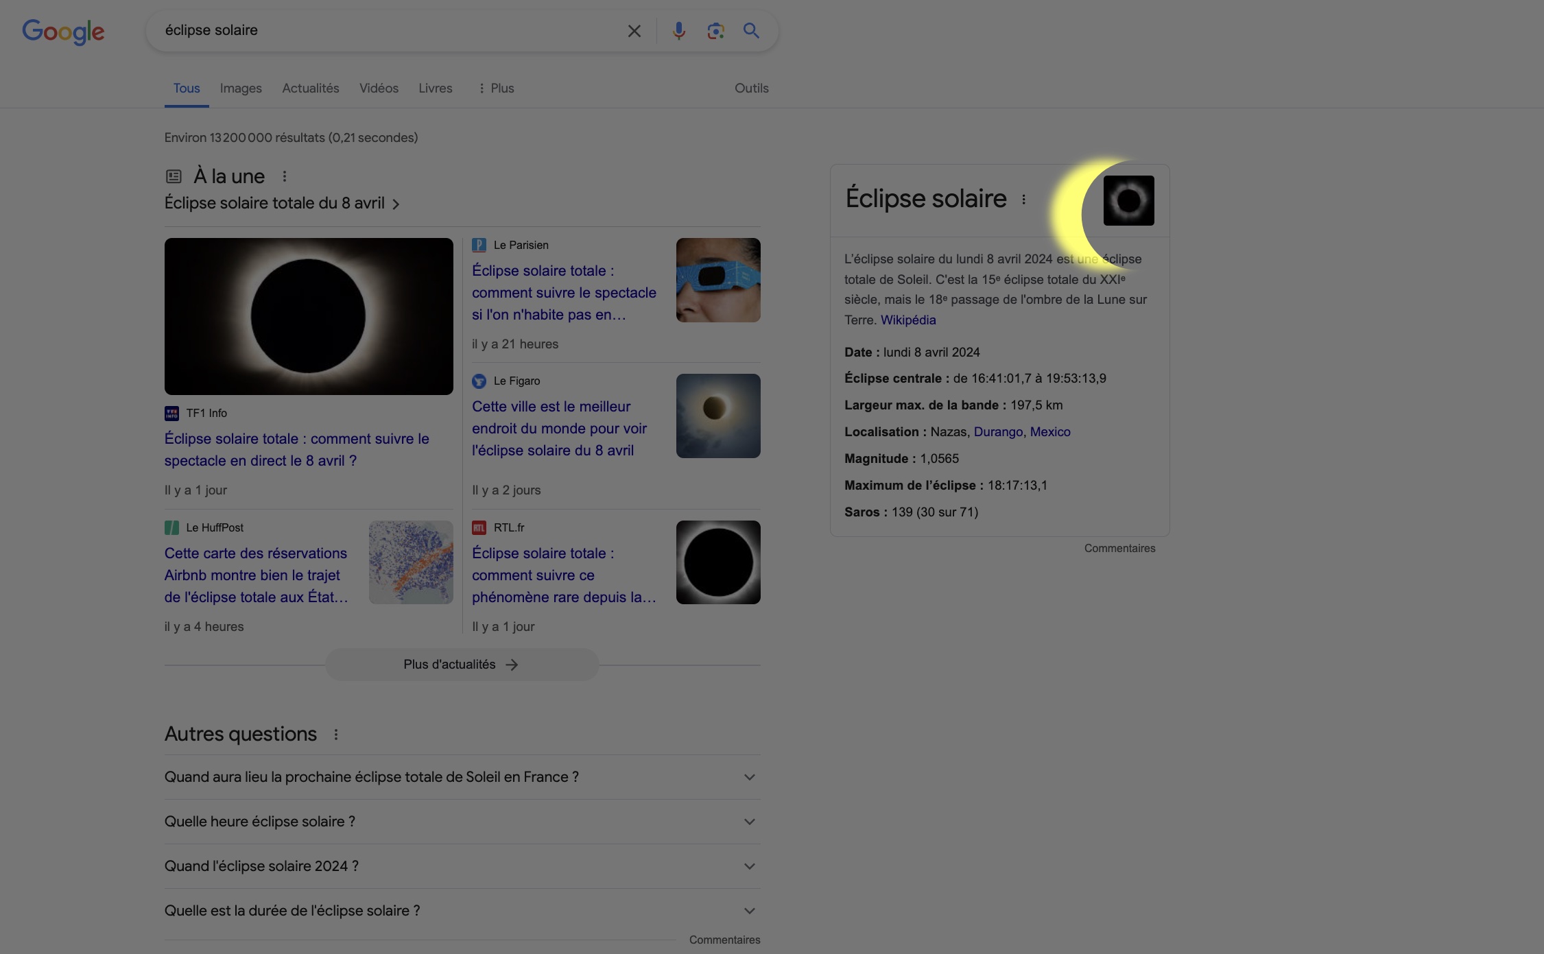The height and width of the screenshot is (954, 1544).
Task: Start voice search with the microphone icon
Action: point(678,31)
